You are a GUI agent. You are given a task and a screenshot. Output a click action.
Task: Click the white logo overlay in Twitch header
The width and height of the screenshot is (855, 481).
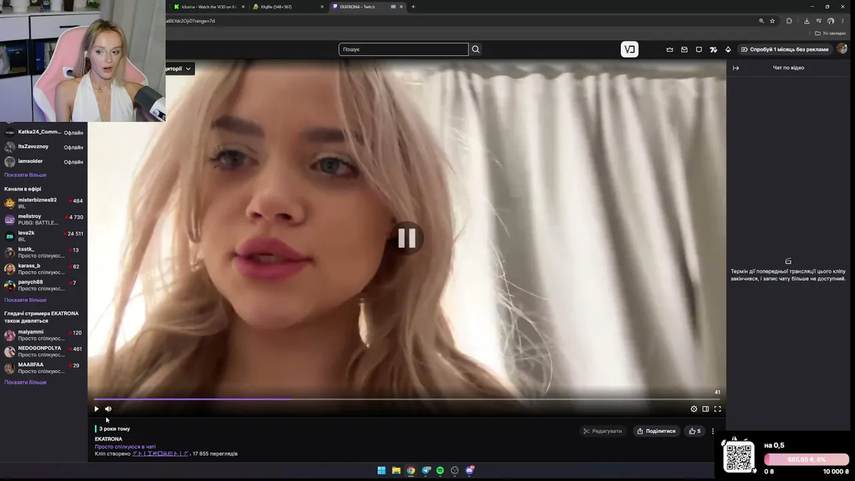click(x=630, y=49)
